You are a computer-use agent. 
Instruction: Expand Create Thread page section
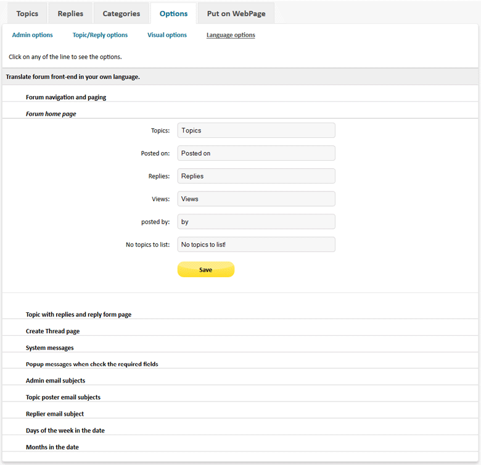click(52, 331)
